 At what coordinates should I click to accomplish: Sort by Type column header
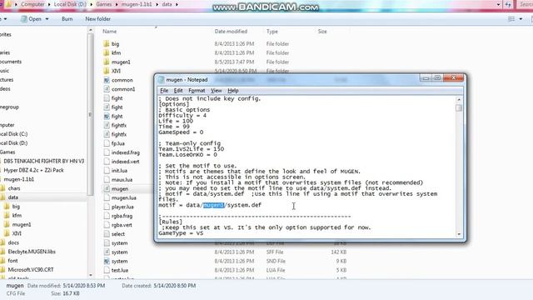click(x=272, y=32)
